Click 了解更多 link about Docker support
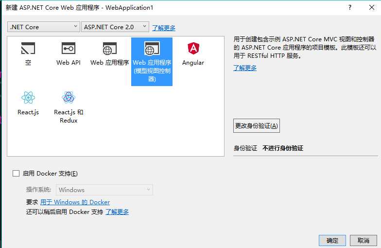 click(x=117, y=212)
